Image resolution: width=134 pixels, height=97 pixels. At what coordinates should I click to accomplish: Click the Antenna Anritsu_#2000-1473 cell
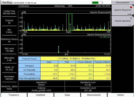click(x=41, y=89)
